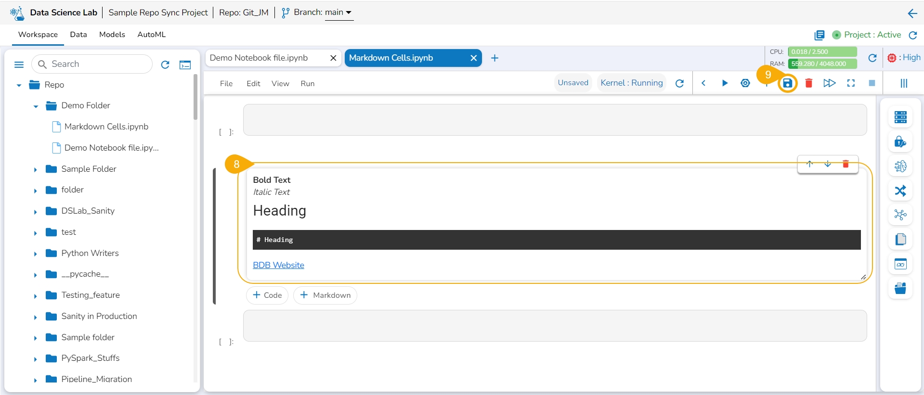The width and height of the screenshot is (924, 395).
Task: Click the hamburger menu above the file tree
Action: coord(19,64)
